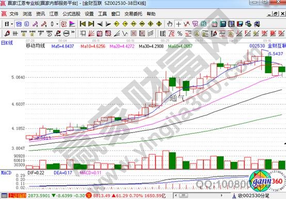Open the calculator tool icon
Screen dimensions: 286x199
(x=223, y=24)
